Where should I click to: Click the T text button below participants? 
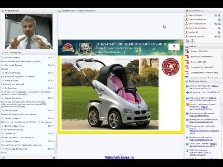point(192,41)
